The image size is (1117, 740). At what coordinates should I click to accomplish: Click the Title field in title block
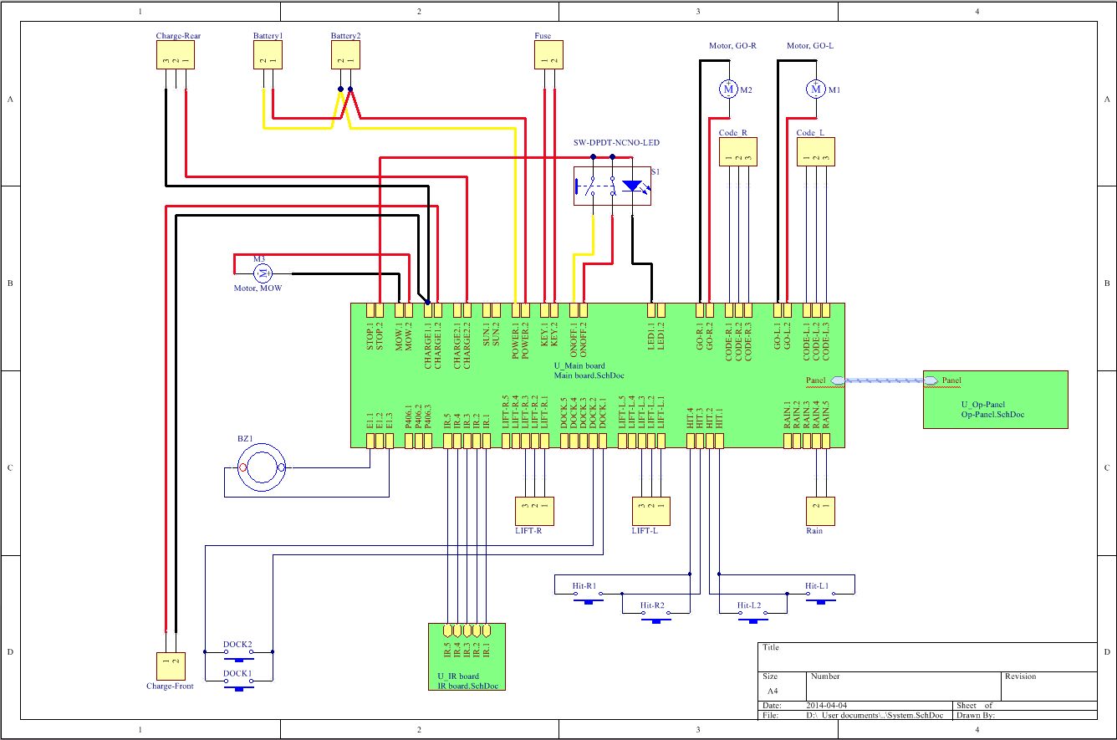[x=926, y=656]
